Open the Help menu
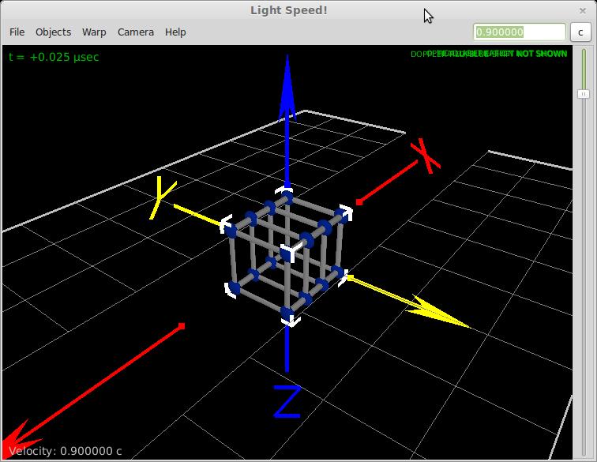 click(175, 32)
